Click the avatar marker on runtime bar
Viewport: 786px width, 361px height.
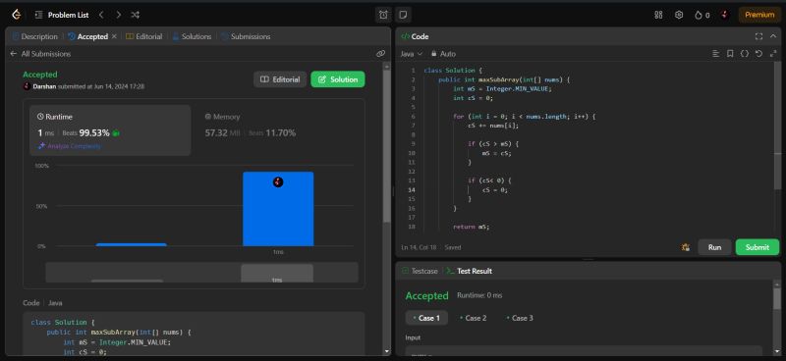coord(278,181)
